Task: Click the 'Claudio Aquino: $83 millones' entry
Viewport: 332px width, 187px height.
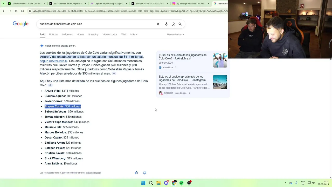Action: click(63, 96)
